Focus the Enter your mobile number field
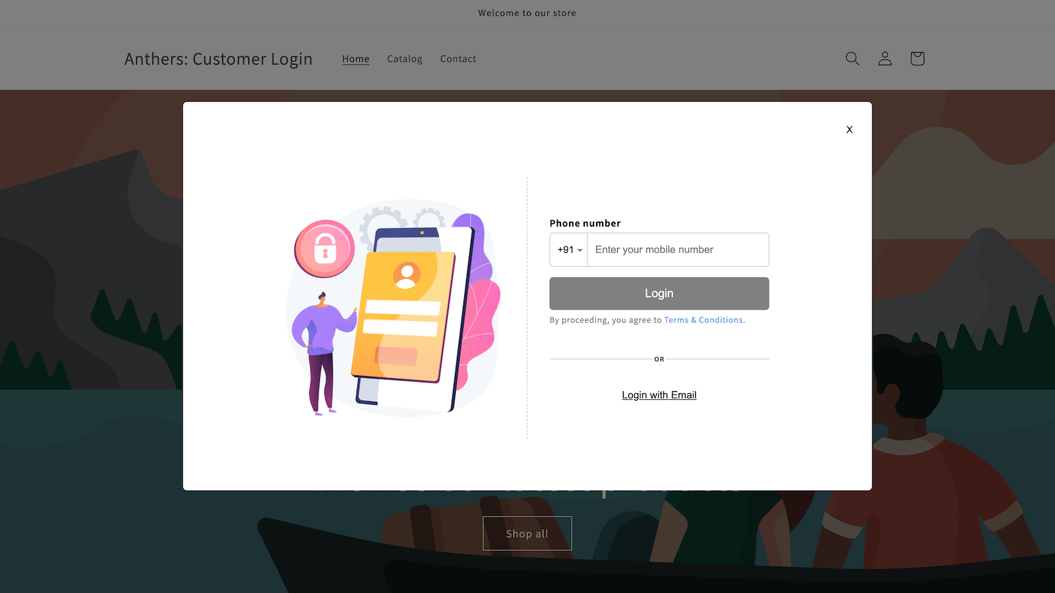 pyautogui.click(x=678, y=250)
